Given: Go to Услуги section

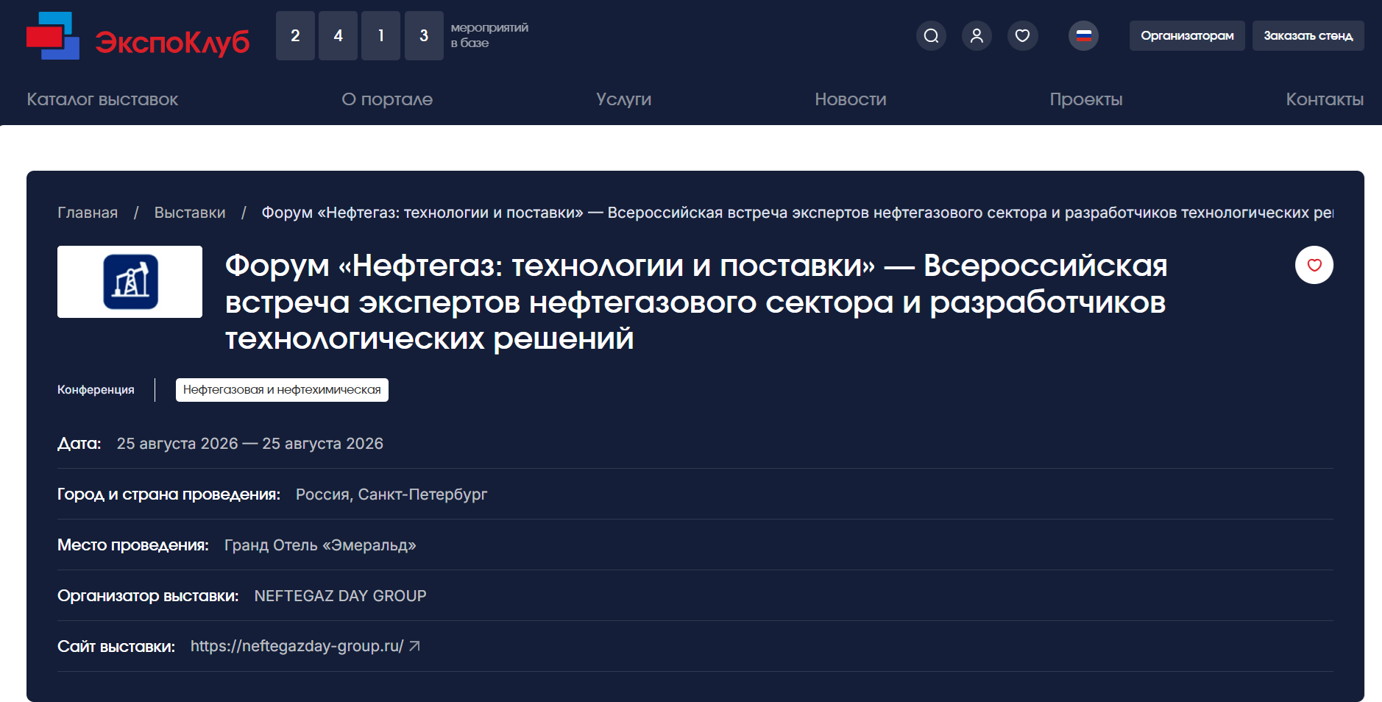Looking at the screenshot, I should (623, 99).
